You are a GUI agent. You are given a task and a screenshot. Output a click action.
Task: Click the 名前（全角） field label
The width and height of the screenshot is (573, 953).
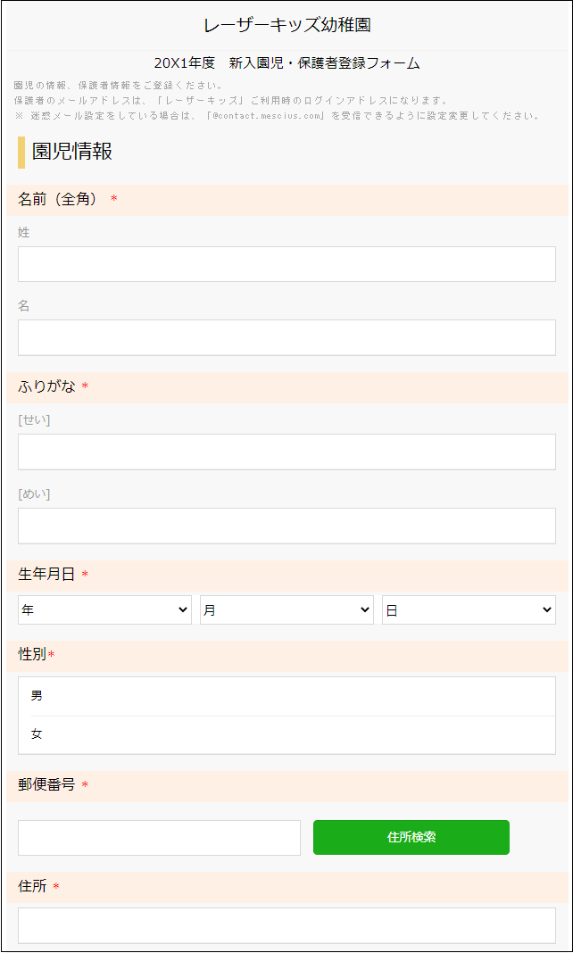tap(57, 200)
